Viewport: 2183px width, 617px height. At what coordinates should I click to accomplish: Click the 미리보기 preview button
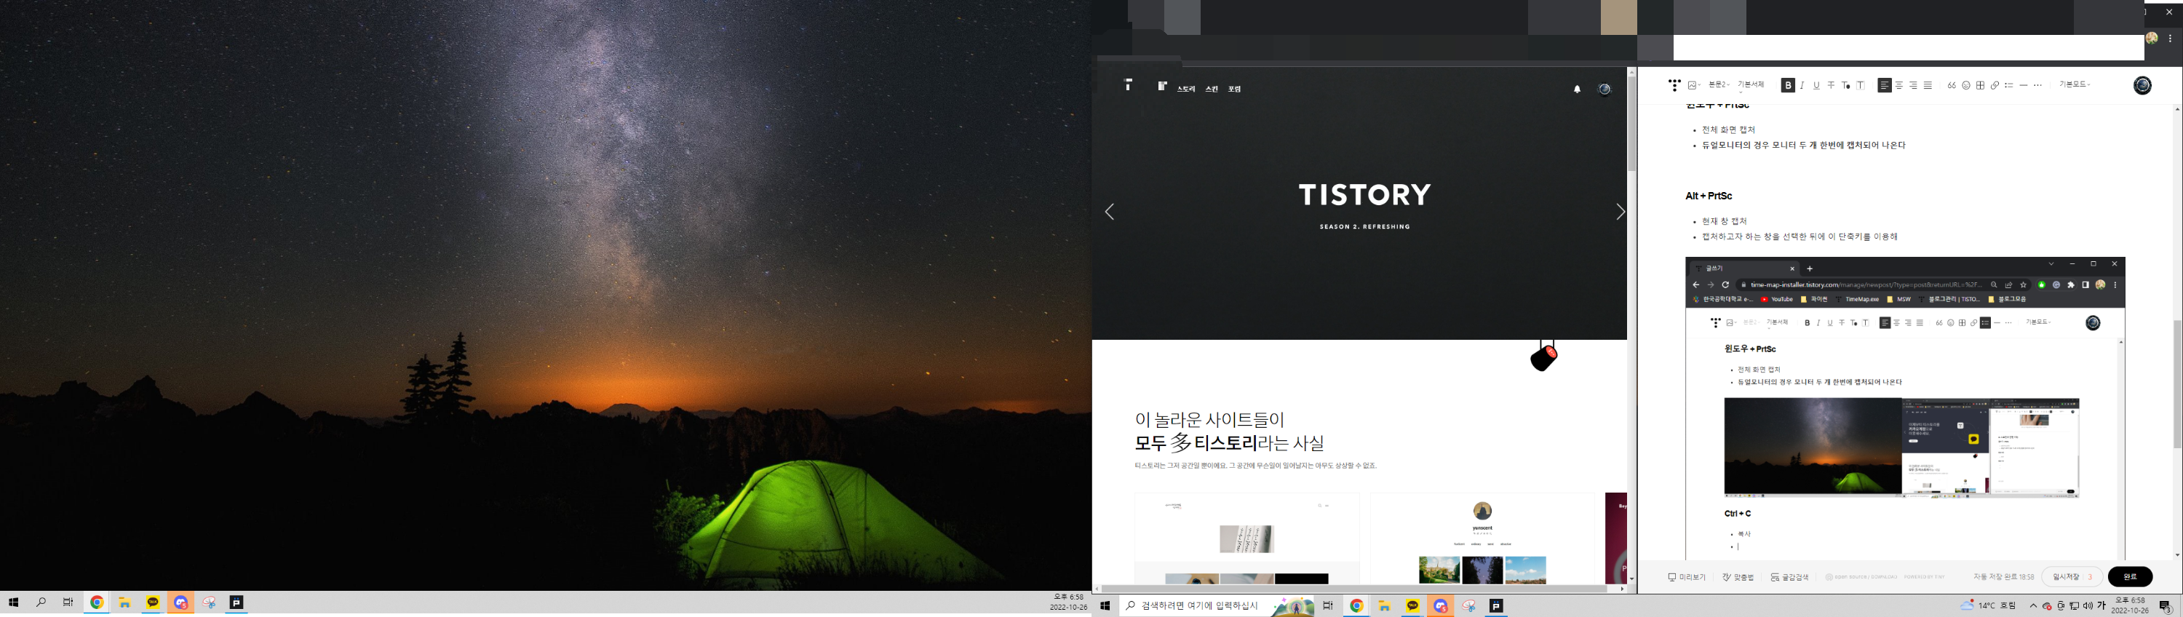point(1687,577)
